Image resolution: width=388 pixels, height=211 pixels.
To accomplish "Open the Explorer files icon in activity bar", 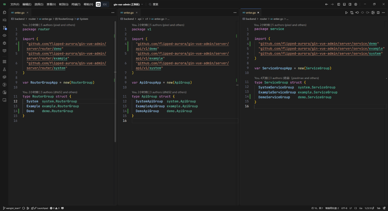I will point(4,12).
